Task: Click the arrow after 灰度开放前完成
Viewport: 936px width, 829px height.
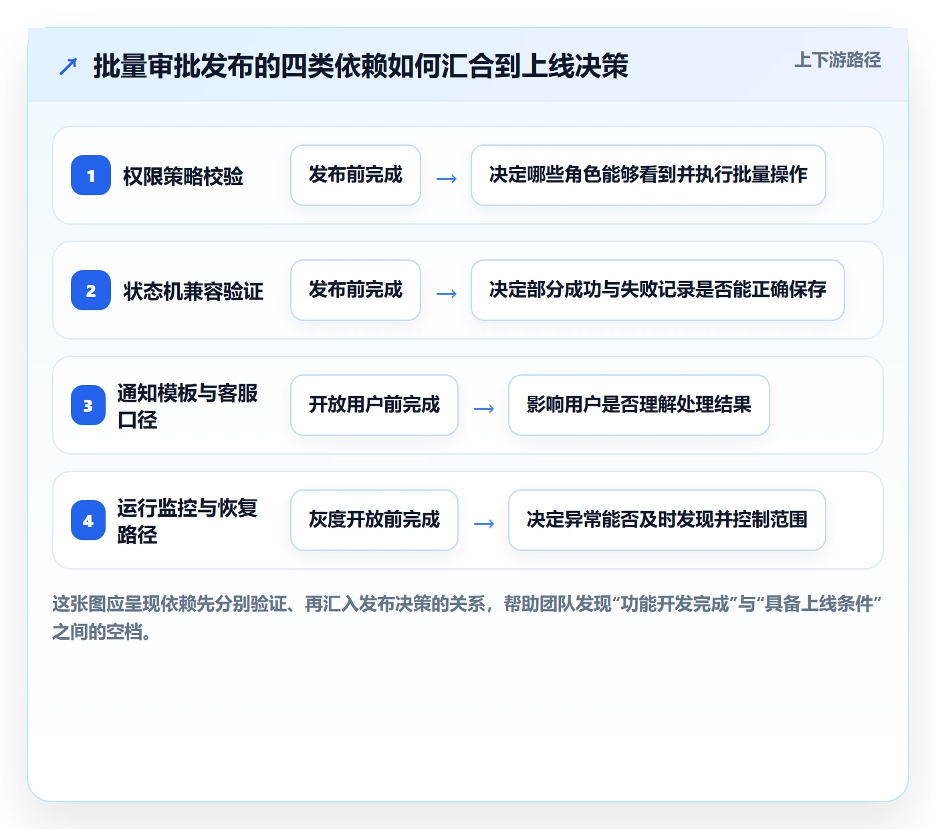Action: (484, 523)
